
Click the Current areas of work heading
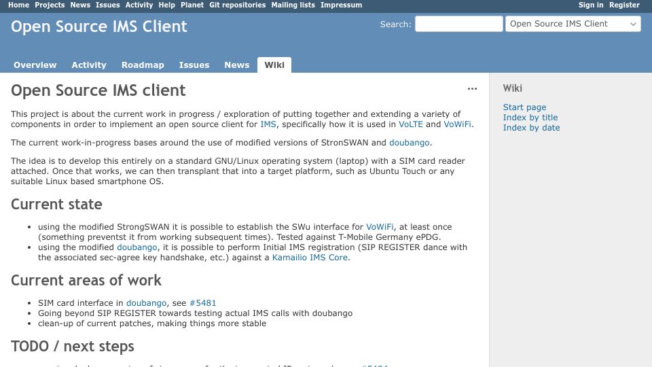[86, 281]
